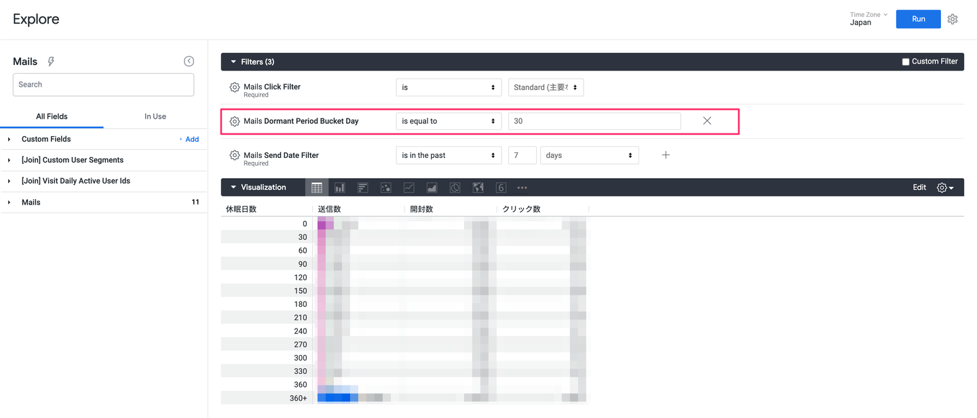This screenshot has width=977, height=418.
Task: Open the Standard value dropdown
Action: (545, 87)
